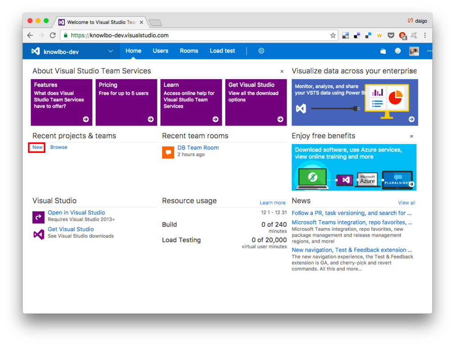Open the Get Visual Studio download tile

256,102
